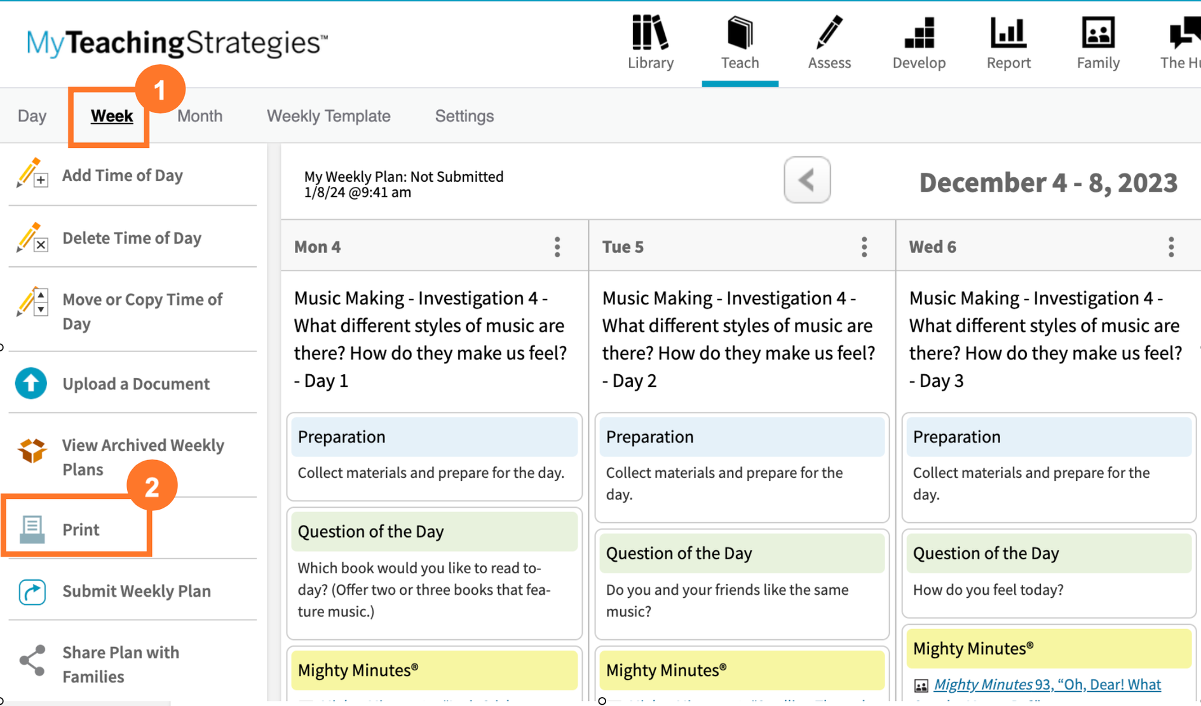
Task: Click the Assess pencil icon
Action: coord(829,33)
